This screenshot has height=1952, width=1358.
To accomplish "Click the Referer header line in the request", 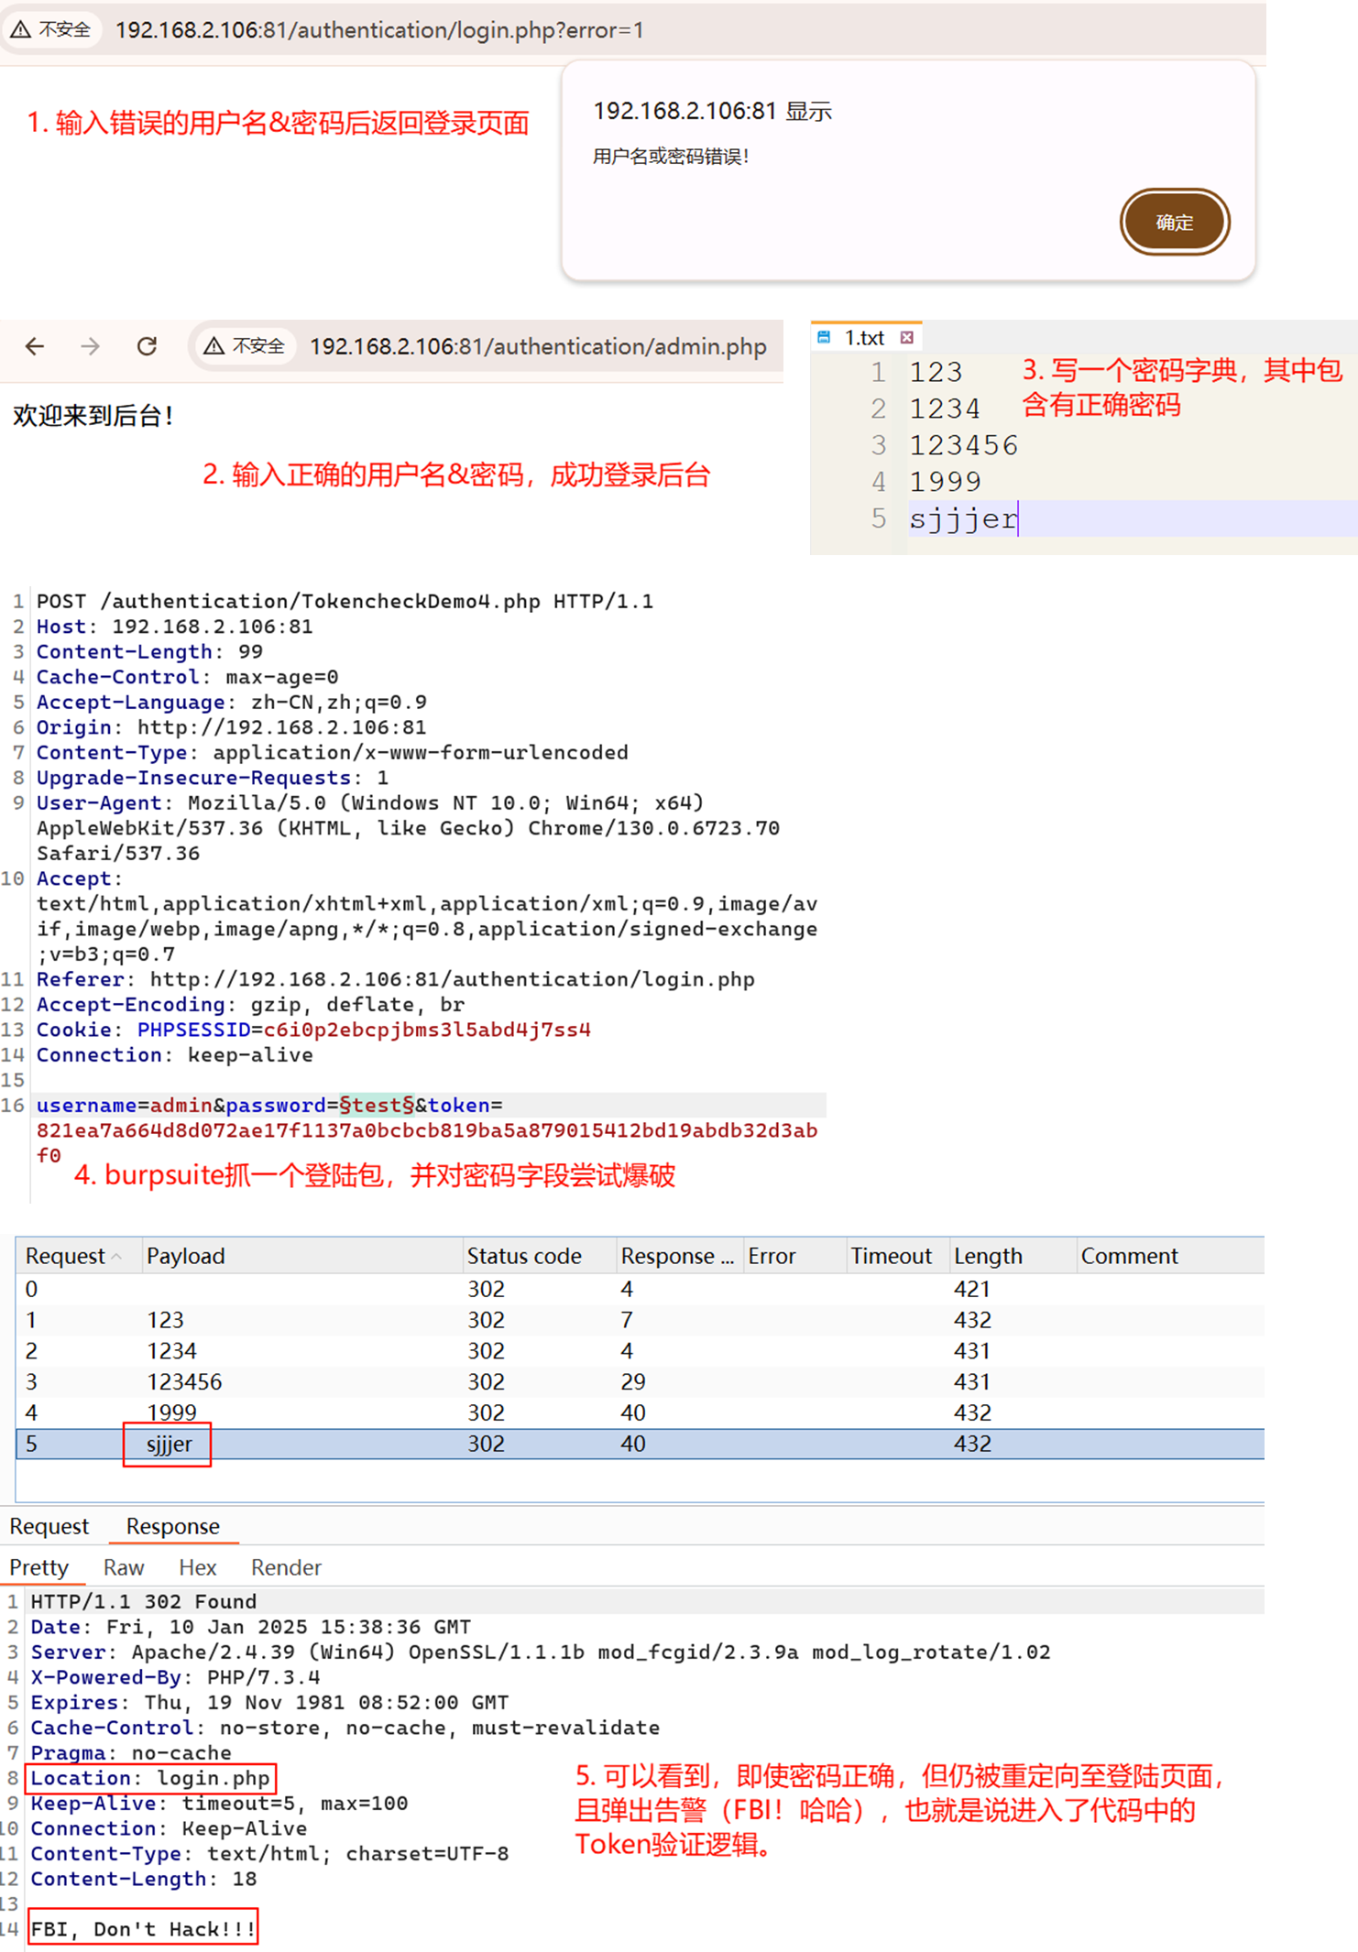I will click(396, 979).
